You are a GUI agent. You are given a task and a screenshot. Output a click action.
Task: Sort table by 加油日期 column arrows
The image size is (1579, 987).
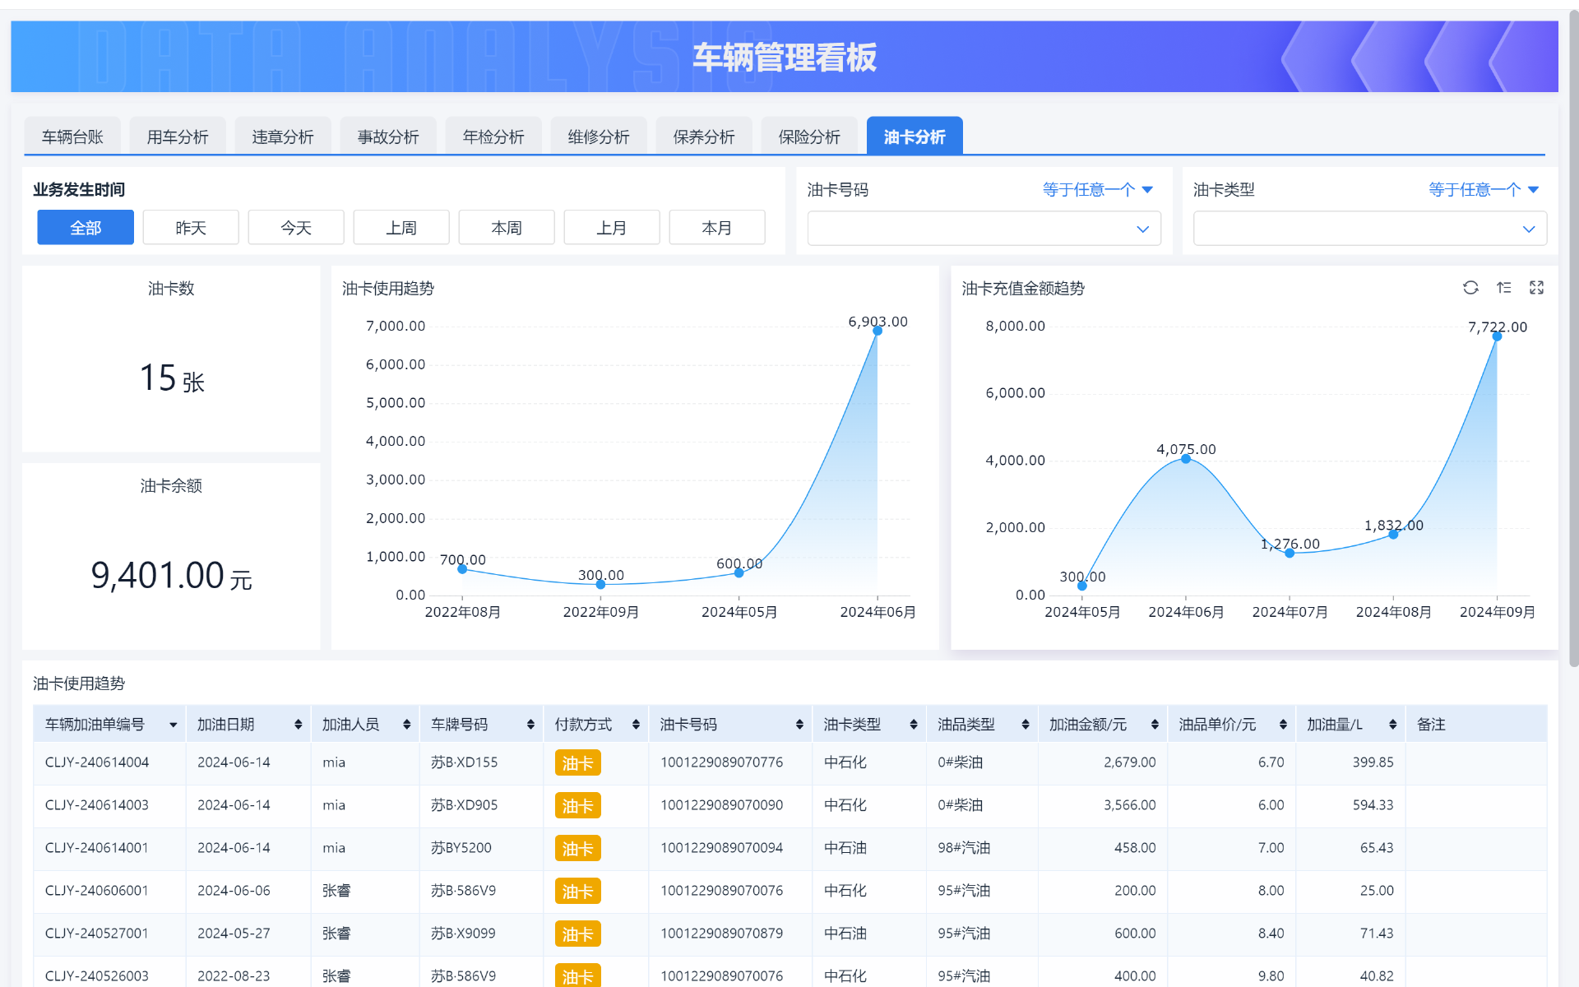tap(298, 725)
